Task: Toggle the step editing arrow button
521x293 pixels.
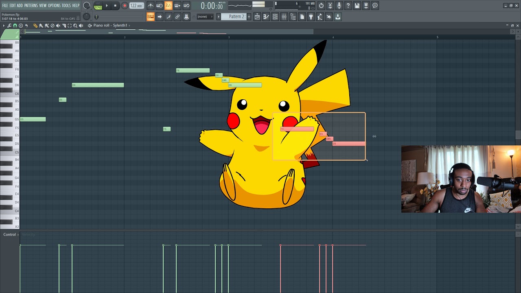Action: click(160, 17)
